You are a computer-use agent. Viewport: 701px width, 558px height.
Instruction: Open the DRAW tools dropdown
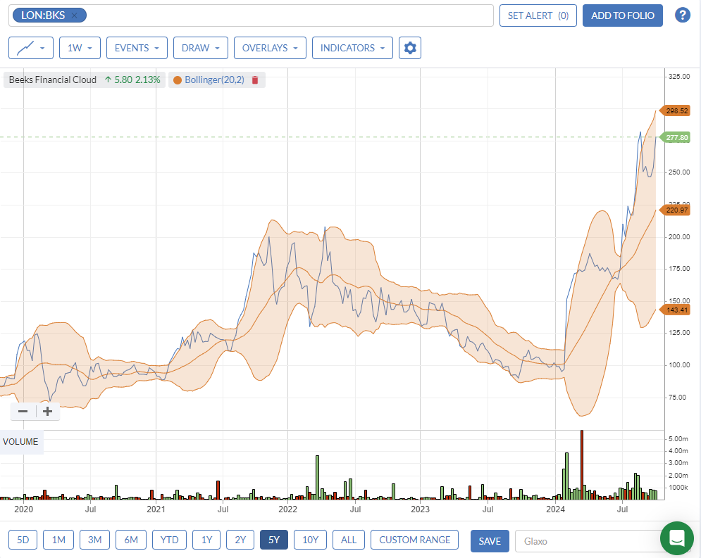coord(201,48)
